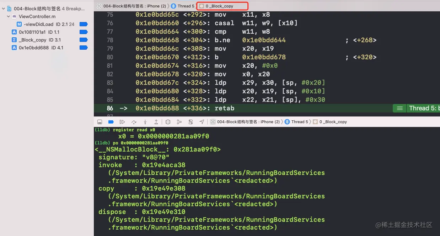440x236 pixels.
Task: Open the Debug Memory Graph tool
Action: pos(179,122)
